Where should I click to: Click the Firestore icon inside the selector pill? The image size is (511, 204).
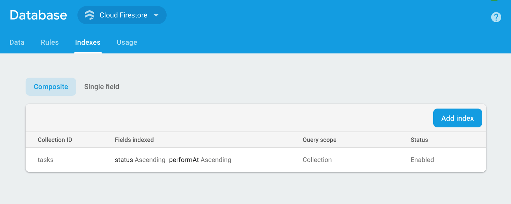click(x=89, y=15)
